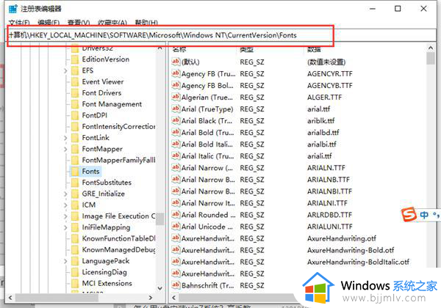Screen dimensions: 441x308
Task: Open the 编辑(E) menu
Action: click(x=49, y=23)
